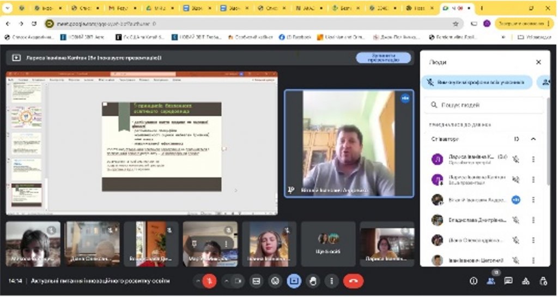Click the mute all participants button

pos(477,82)
